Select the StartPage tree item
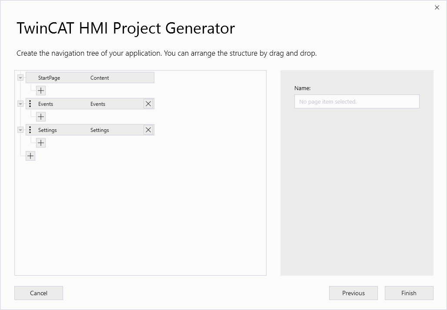The height and width of the screenshot is (310, 447). click(x=90, y=77)
